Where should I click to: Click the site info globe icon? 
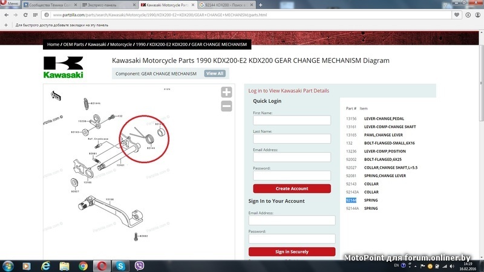(47, 15)
